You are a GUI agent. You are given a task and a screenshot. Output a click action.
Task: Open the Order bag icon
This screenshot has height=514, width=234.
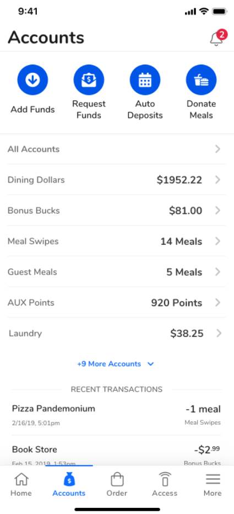click(x=117, y=479)
